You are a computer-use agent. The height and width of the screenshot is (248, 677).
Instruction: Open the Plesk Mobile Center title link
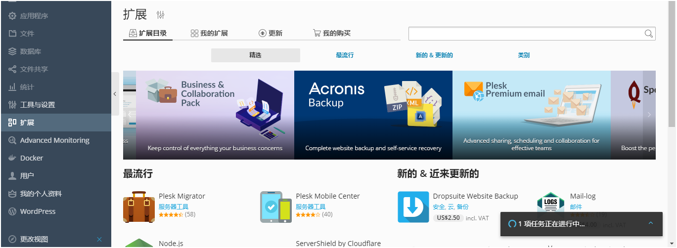pos(328,196)
